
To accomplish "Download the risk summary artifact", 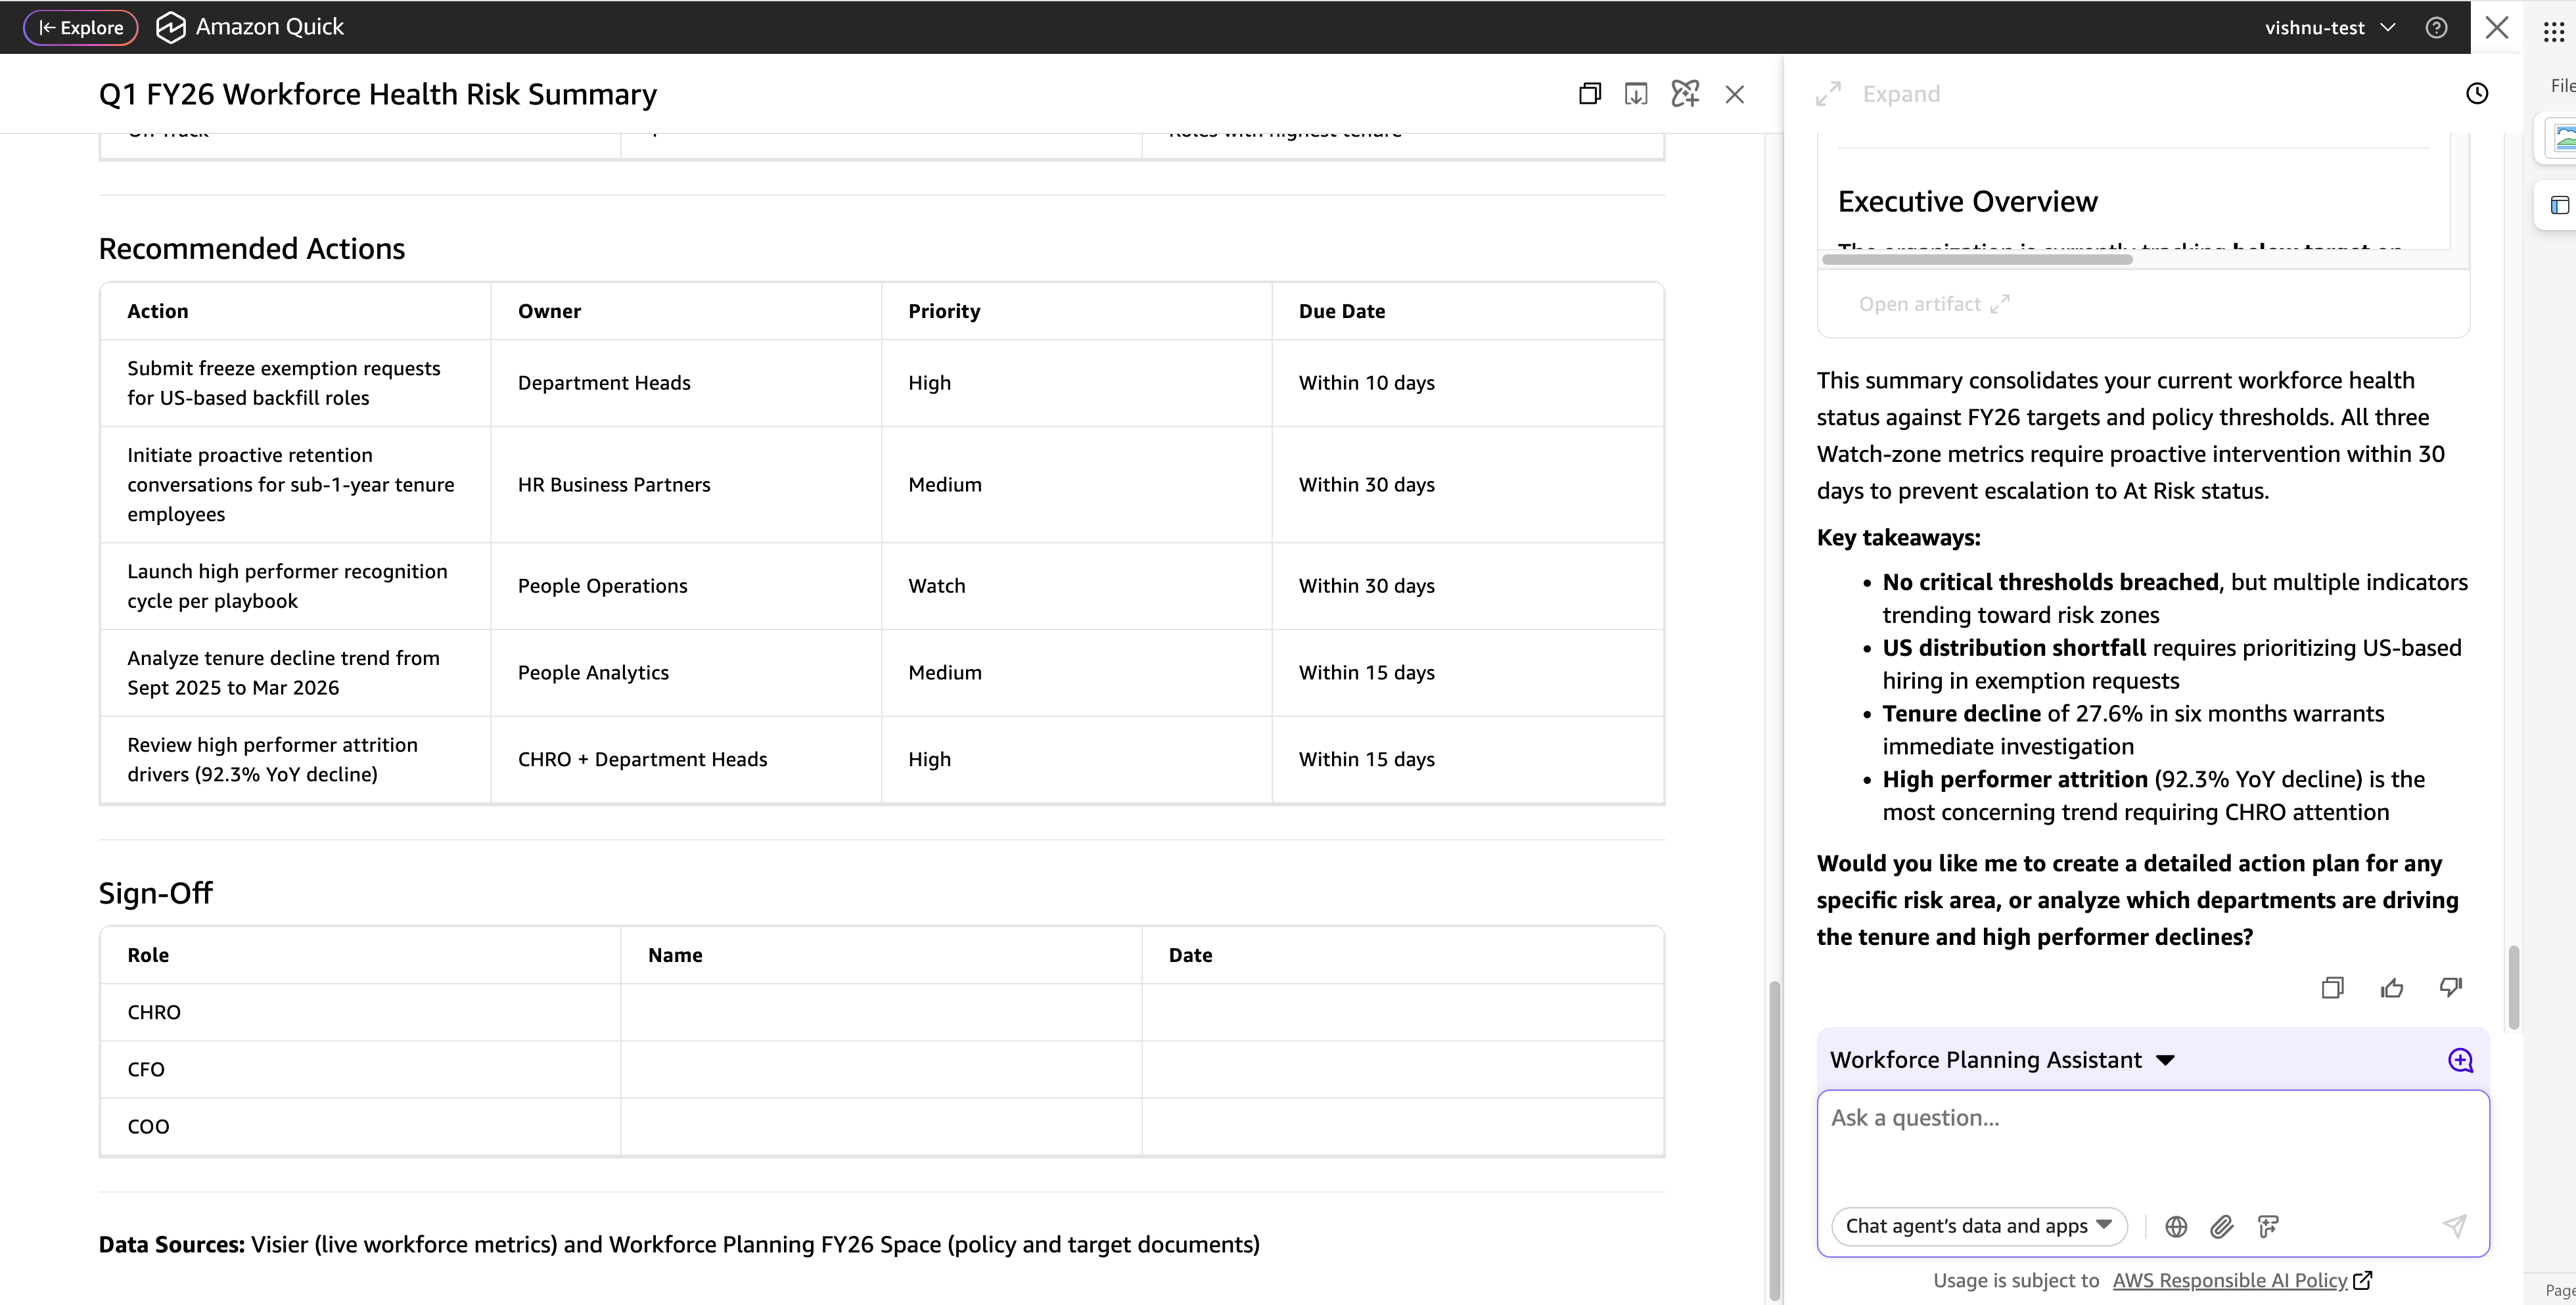I will 1636,94.
